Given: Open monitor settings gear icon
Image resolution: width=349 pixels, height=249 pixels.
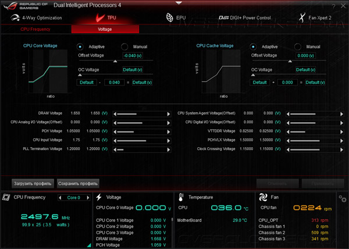Looking at the screenshot, I should [x=343, y=199].
